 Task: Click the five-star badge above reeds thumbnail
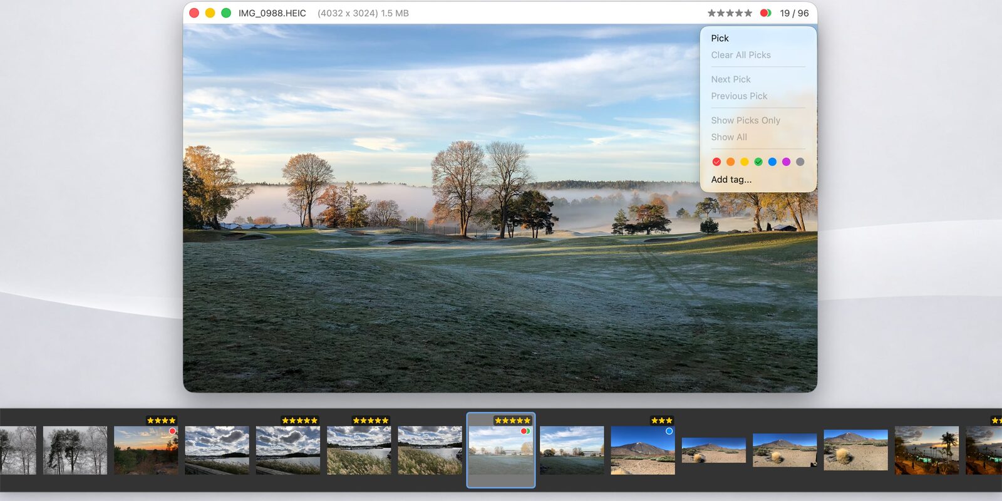pos(371,420)
